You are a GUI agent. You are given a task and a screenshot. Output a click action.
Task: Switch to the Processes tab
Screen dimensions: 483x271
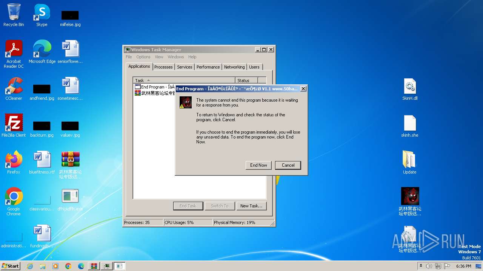[163, 67]
